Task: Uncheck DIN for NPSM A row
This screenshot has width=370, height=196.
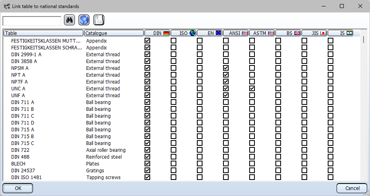Action: pyautogui.click(x=147, y=68)
